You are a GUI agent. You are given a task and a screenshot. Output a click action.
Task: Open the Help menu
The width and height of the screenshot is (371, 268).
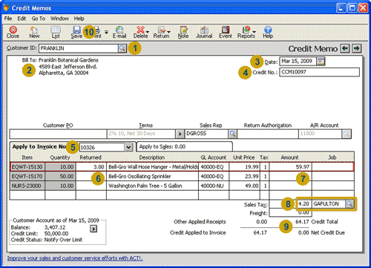tap(79, 19)
